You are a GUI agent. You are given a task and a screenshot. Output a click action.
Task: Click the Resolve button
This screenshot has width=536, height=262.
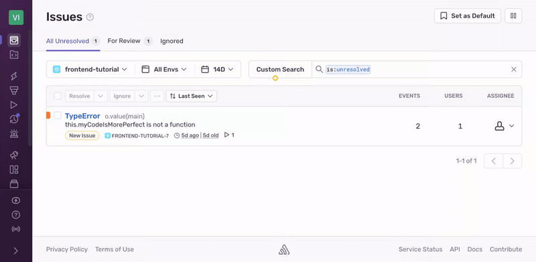click(80, 96)
